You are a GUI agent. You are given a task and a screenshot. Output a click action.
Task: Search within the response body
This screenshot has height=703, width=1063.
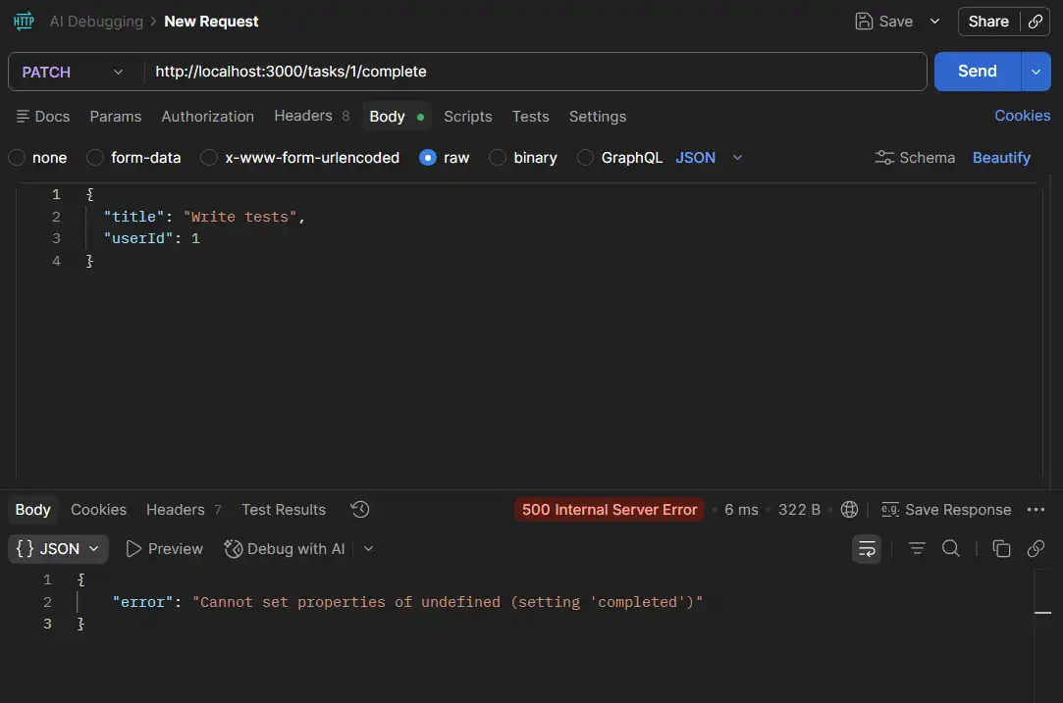950,549
